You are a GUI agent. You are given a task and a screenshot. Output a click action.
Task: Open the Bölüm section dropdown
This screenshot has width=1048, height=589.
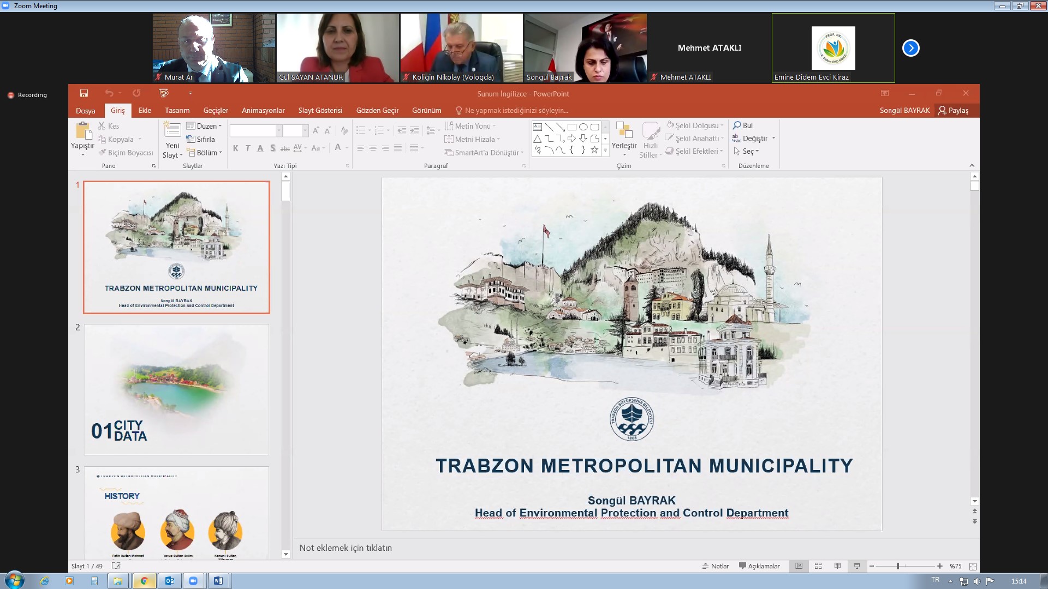tap(205, 153)
